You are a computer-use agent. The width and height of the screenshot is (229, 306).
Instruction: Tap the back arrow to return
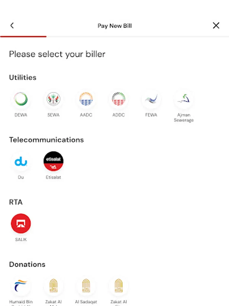pyautogui.click(x=12, y=25)
